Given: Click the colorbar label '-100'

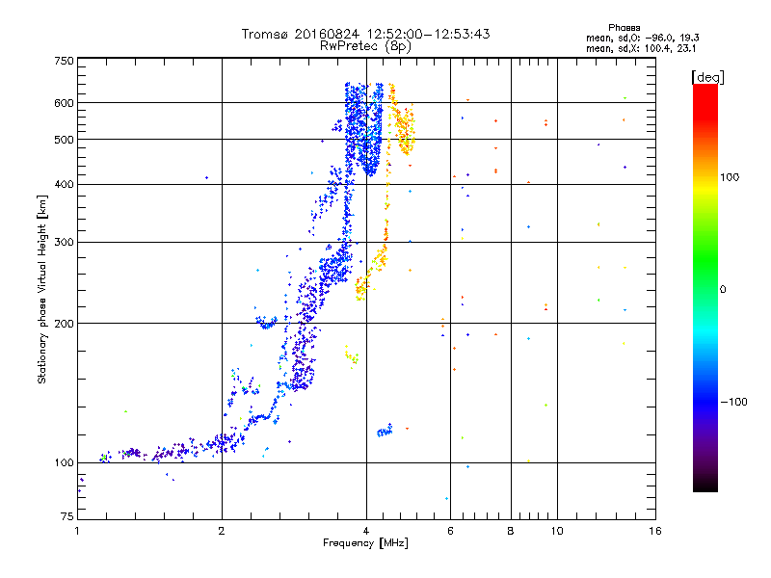Looking at the screenshot, I should [x=733, y=402].
